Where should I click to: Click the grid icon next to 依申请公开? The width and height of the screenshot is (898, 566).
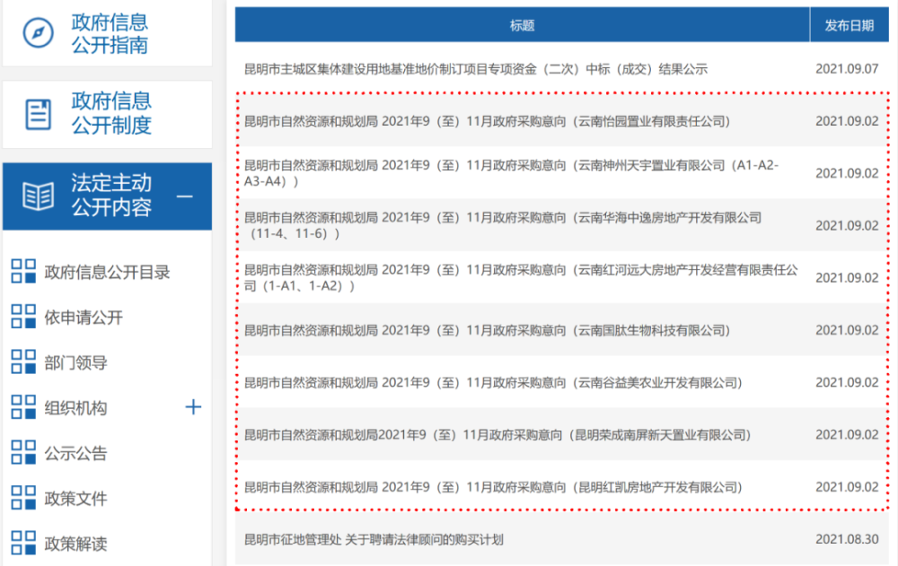[23, 317]
